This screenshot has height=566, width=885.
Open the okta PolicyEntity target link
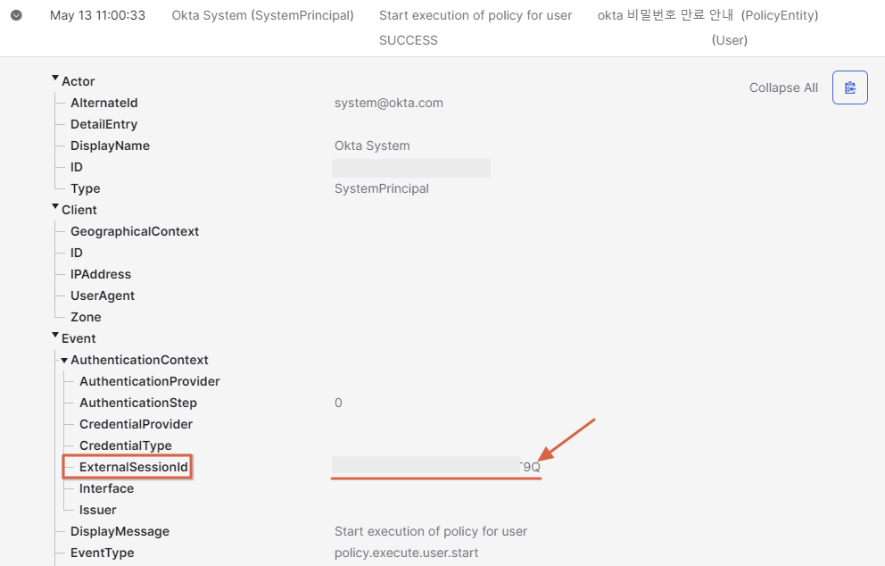pos(707,15)
